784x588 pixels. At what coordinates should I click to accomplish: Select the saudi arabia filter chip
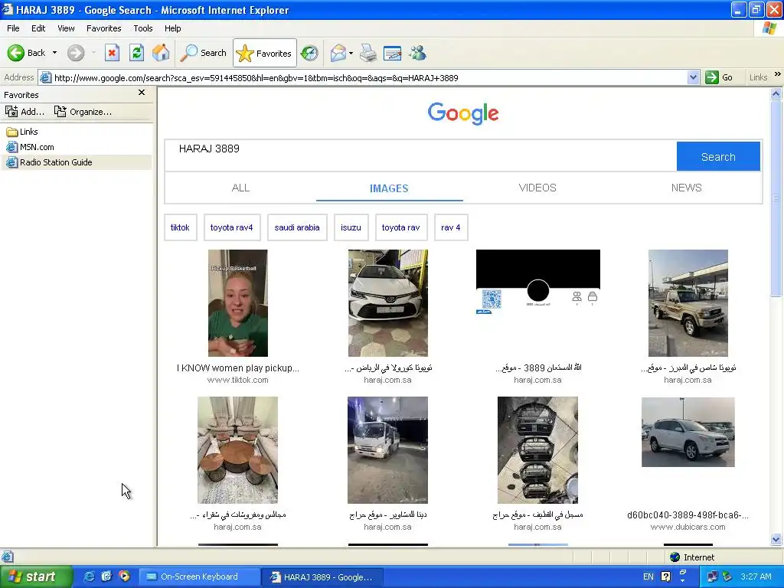(x=297, y=227)
